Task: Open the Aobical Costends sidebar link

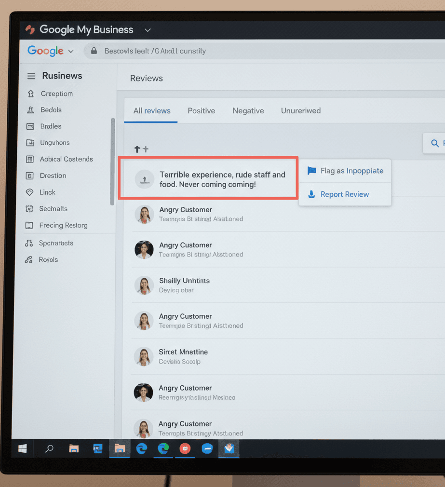Action: (67, 159)
